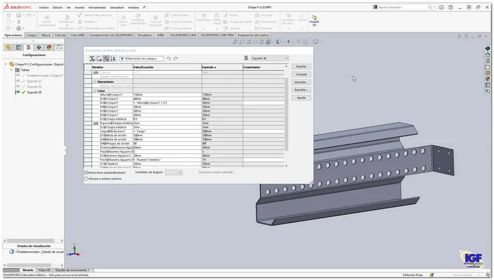Select the Soporte 22 configuration in tree
Screen dimensions: 494x280
point(34,81)
